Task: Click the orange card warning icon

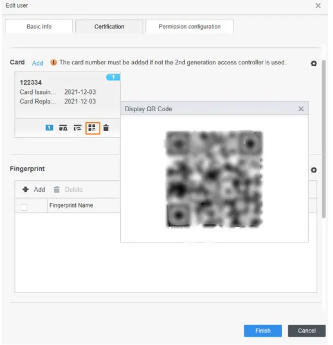Action: click(53, 62)
